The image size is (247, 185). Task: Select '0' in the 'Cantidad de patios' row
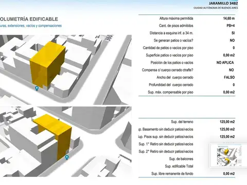(x=234, y=48)
